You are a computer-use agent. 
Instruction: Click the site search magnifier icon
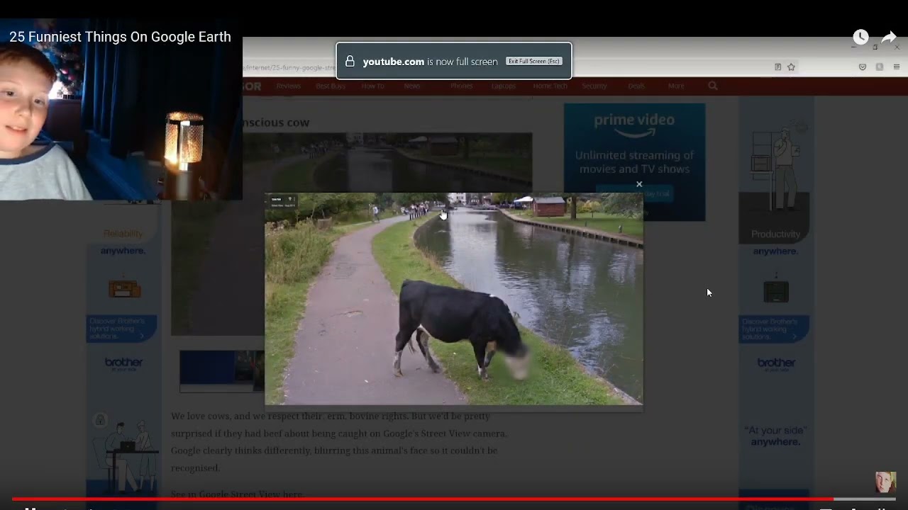[713, 86]
